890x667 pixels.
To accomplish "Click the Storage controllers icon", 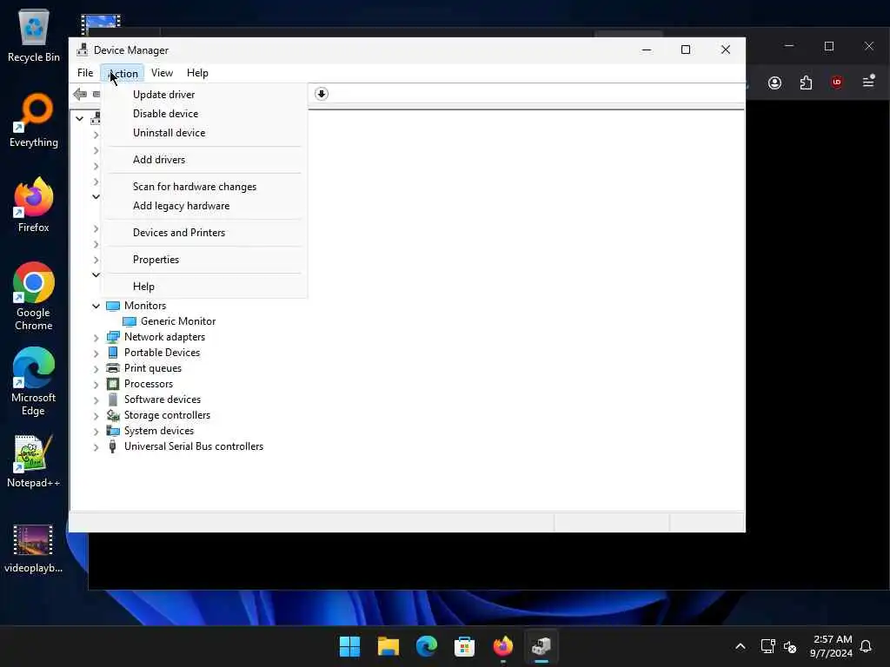I will (113, 415).
